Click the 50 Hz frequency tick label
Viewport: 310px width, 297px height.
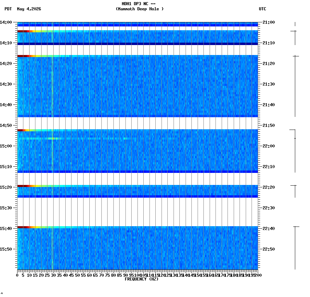(78, 275)
